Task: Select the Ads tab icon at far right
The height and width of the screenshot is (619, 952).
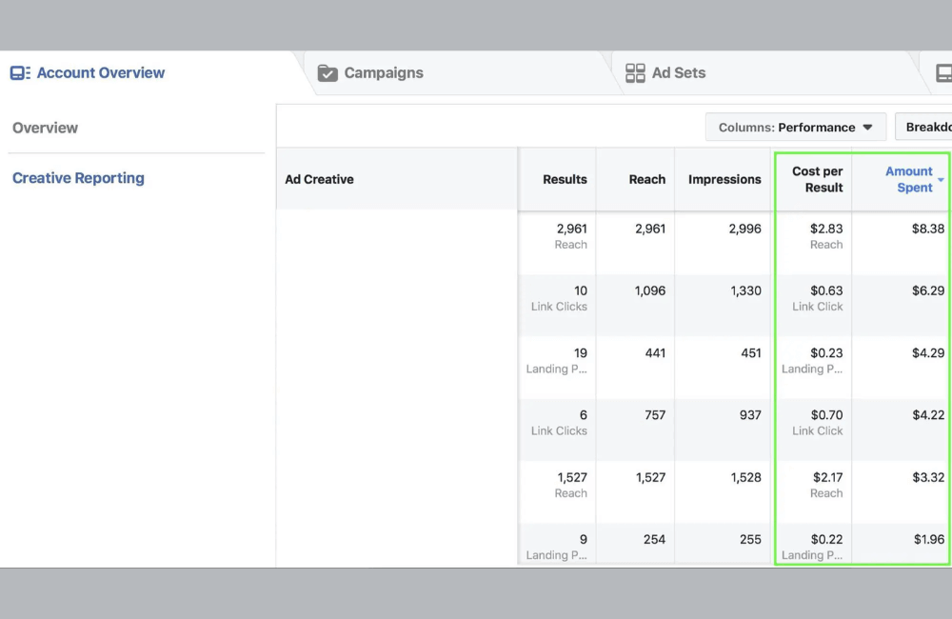Action: (x=943, y=72)
